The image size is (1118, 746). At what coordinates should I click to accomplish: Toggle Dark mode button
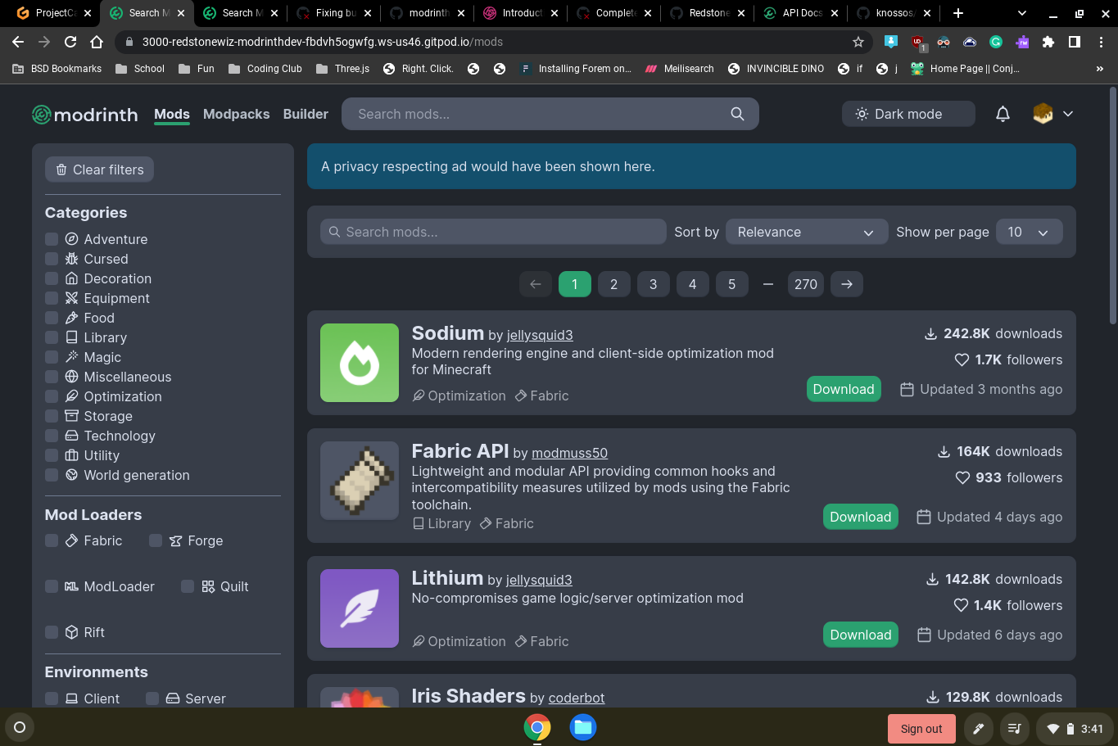(x=908, y=114)
